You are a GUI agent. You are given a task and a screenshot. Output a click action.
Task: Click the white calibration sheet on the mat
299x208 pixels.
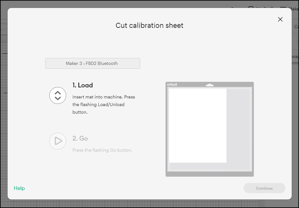(198, 125)
